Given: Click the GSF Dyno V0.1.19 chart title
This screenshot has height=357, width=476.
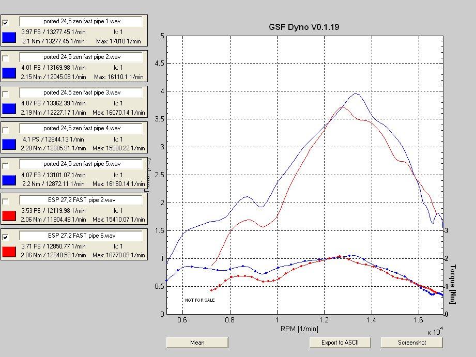Looking at the screenshot, I should (304, 27).
